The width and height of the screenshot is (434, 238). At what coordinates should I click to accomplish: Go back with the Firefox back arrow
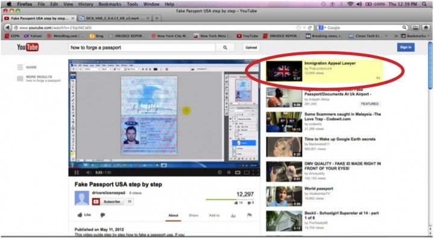pyautogui.click(x=7, y=28)
